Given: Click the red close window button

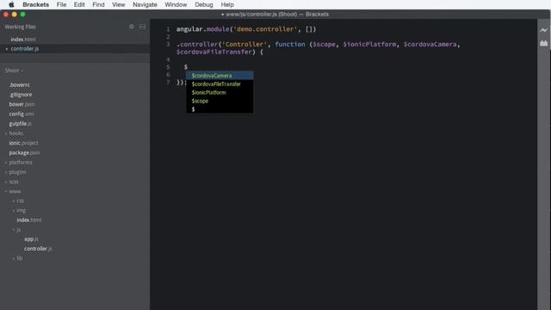Looking at the screenshot, I should pos(6,15).
